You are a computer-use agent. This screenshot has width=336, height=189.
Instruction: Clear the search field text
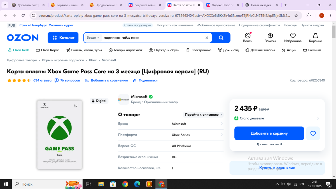(x=207, y=38)
